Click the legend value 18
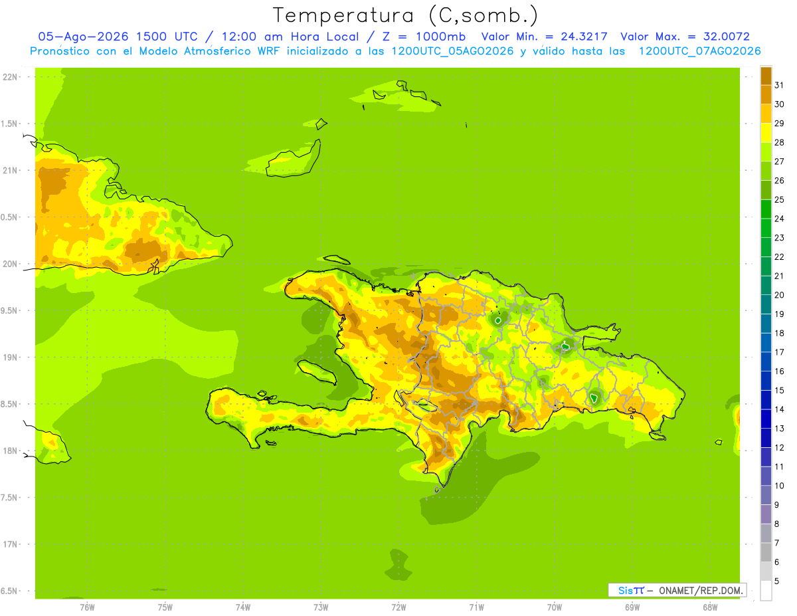This screenshot has height=616, width=797. coord(780,333)
